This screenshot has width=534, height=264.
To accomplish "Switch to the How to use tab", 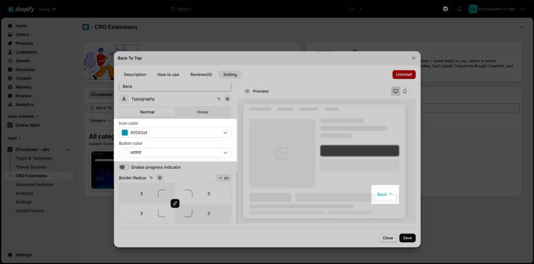I will (x=168, y=74).
